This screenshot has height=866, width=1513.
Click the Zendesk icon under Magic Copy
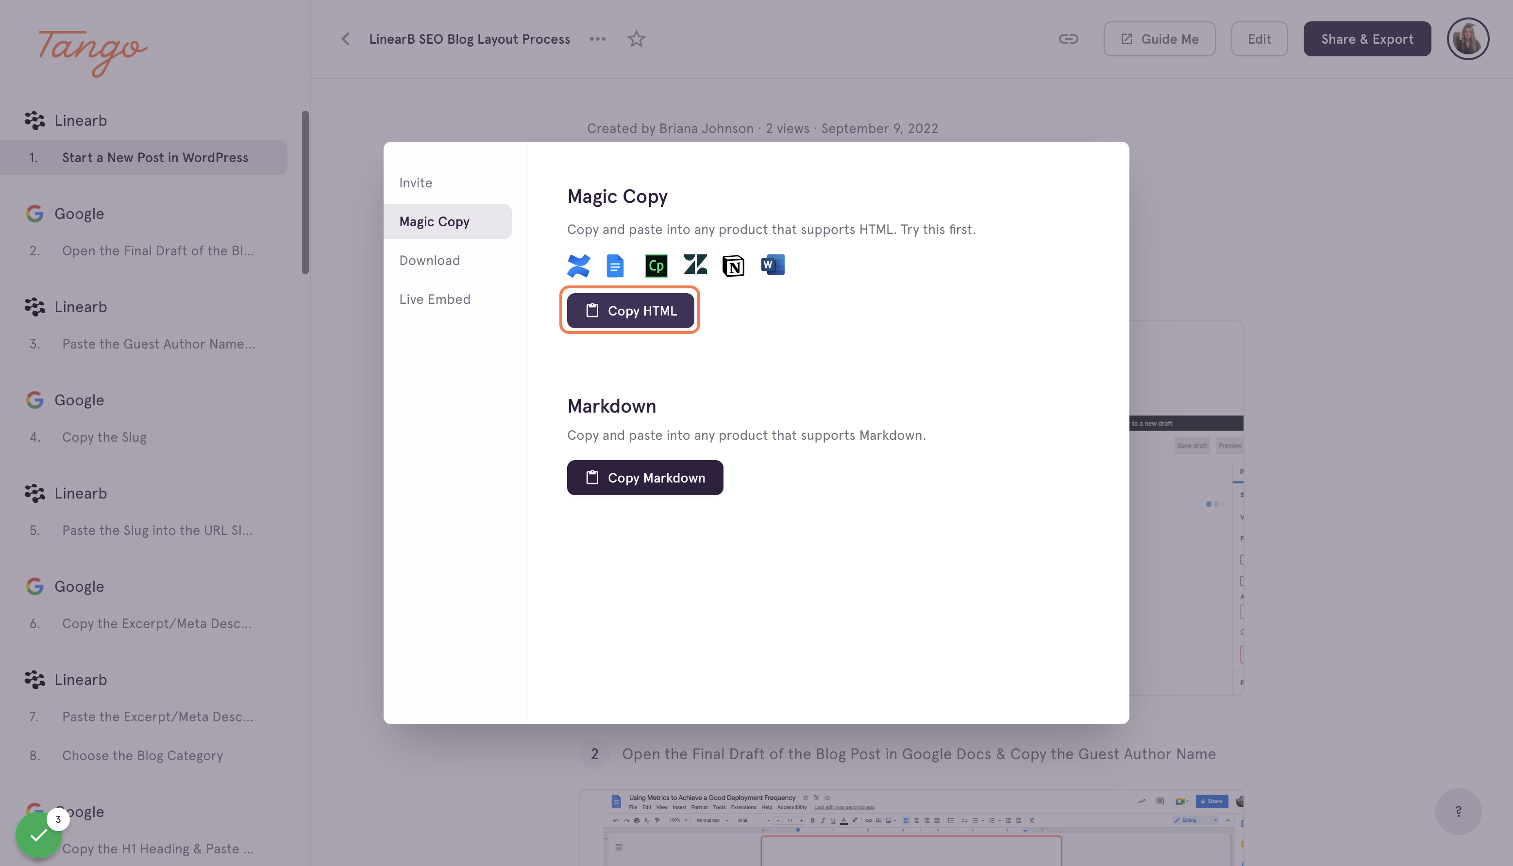tap(695, 265)
